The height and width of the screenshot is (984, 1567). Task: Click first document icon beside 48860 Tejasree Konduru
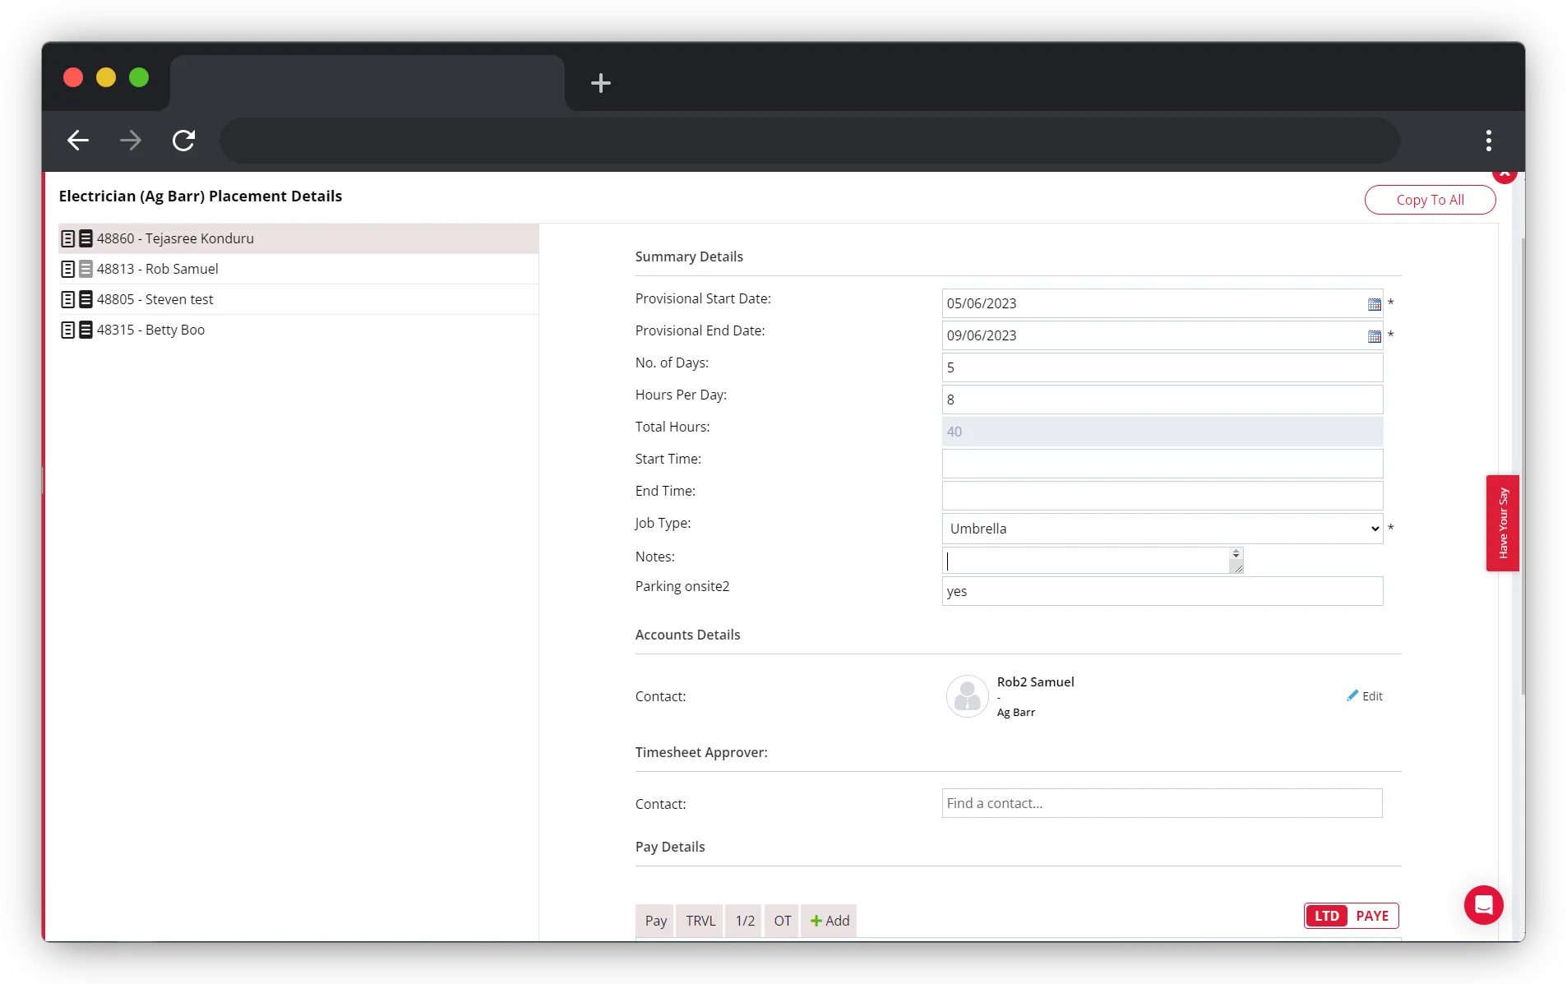tap(68, 238)
